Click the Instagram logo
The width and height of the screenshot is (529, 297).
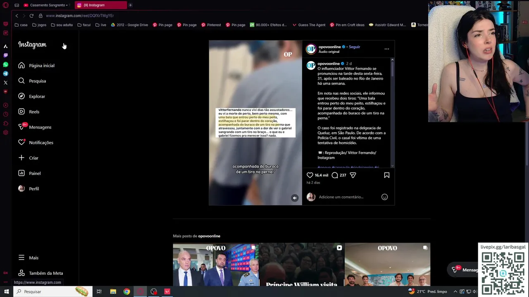click(x=32, y=45)
